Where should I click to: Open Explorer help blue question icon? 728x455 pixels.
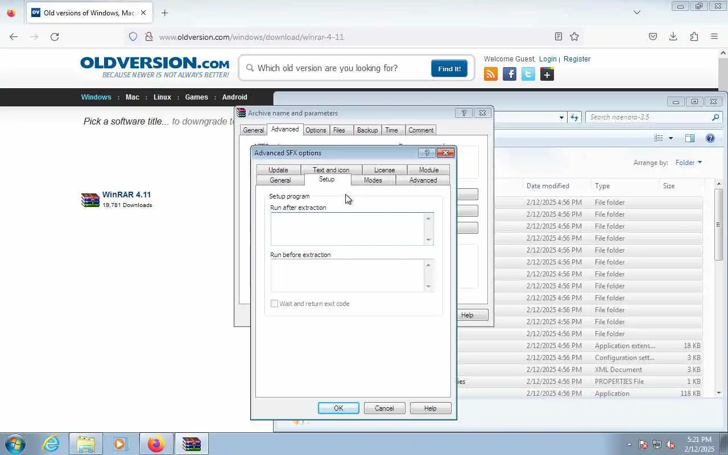(x=710, y=138)
